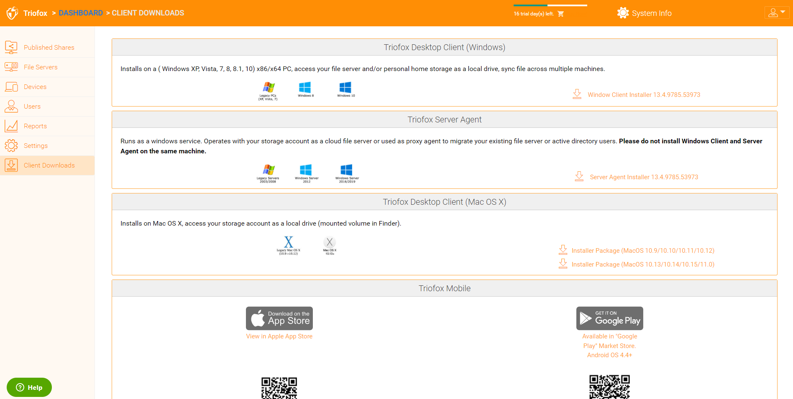Open the shopping cart icon beside trial days
This screenshot has width=793, height=399.
[561, 14]
